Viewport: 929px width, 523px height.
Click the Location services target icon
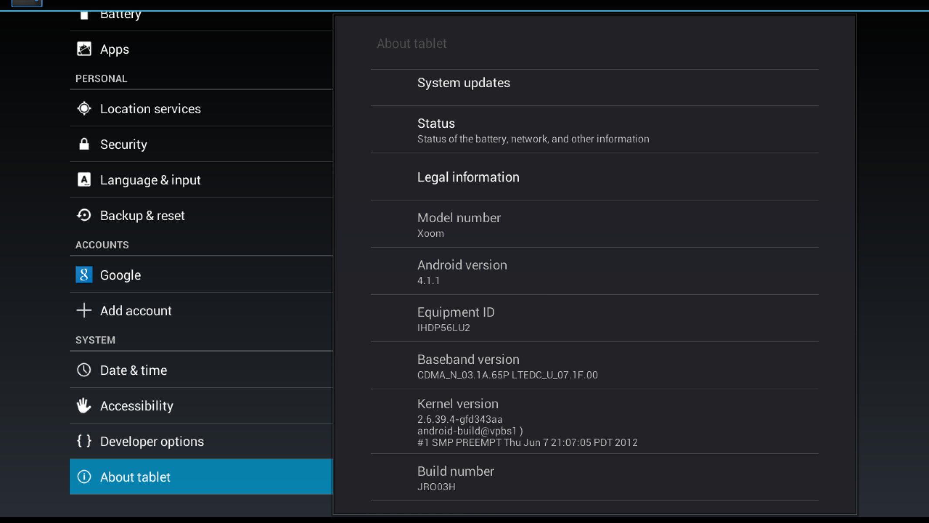tap(84, 109)
